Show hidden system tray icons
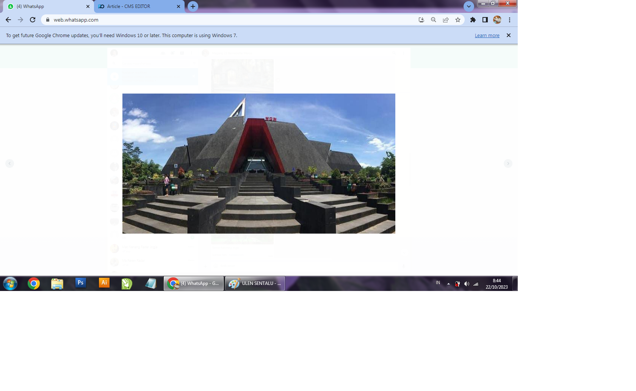Screen dimensions: 636x391 coord(448,284)
